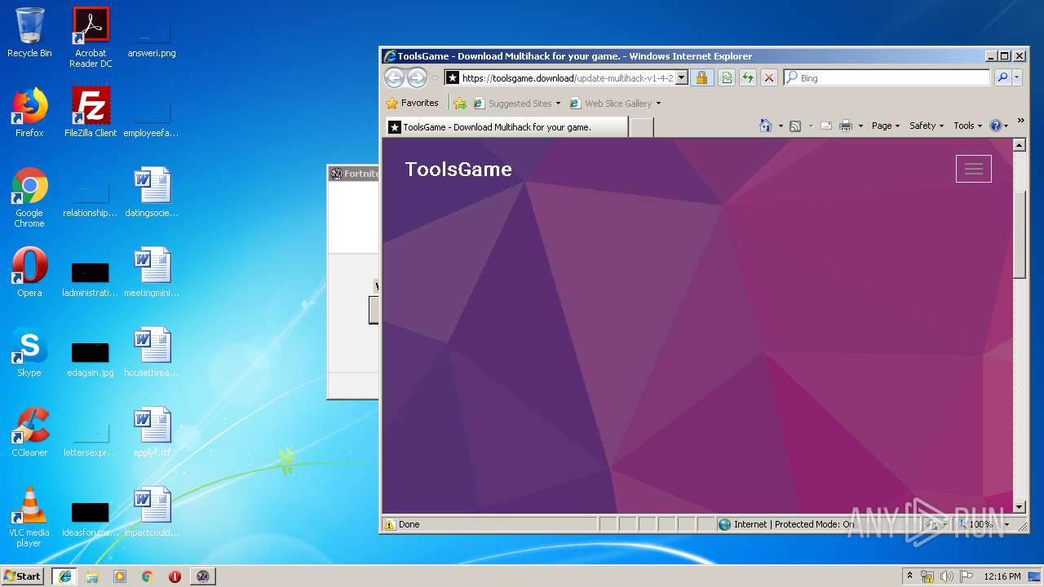Open the Safety menu
Screen dimensions: 1044x587
coord(926,126)
